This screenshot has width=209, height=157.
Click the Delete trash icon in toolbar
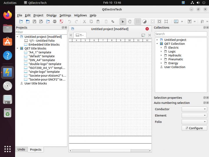106,22
